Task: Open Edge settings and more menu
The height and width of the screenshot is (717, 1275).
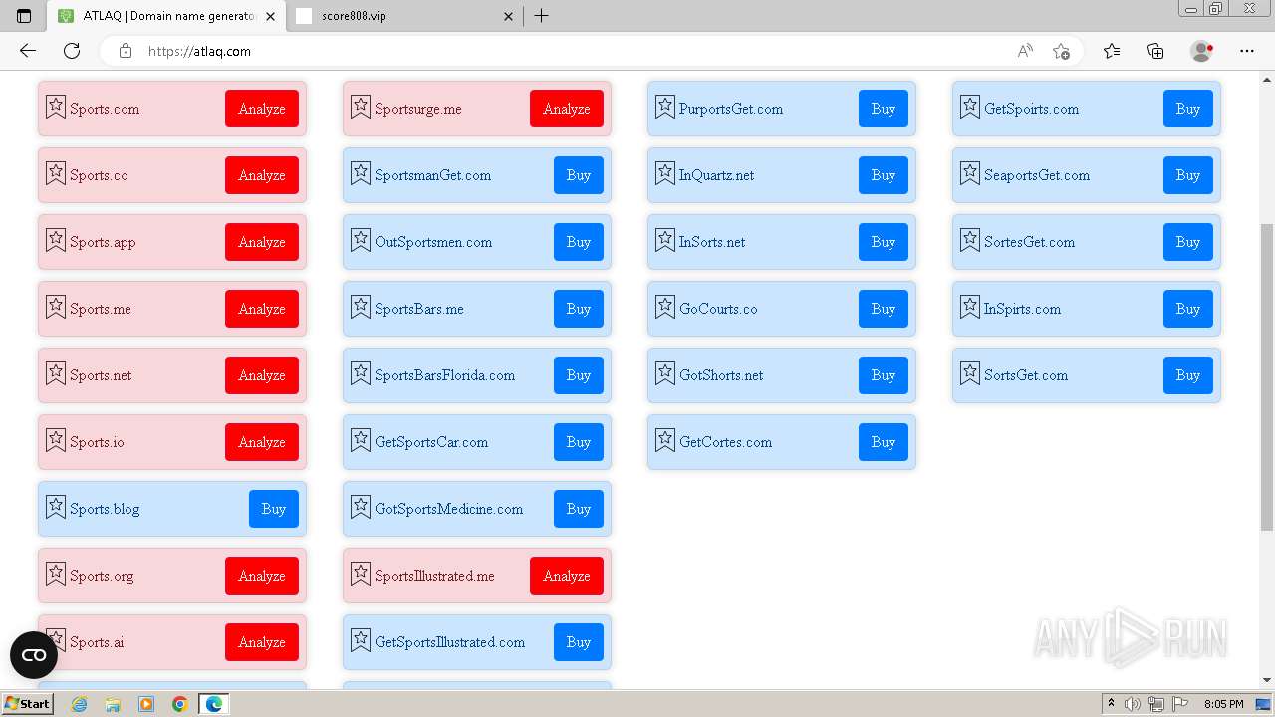Action: (x=1247, y=51)
